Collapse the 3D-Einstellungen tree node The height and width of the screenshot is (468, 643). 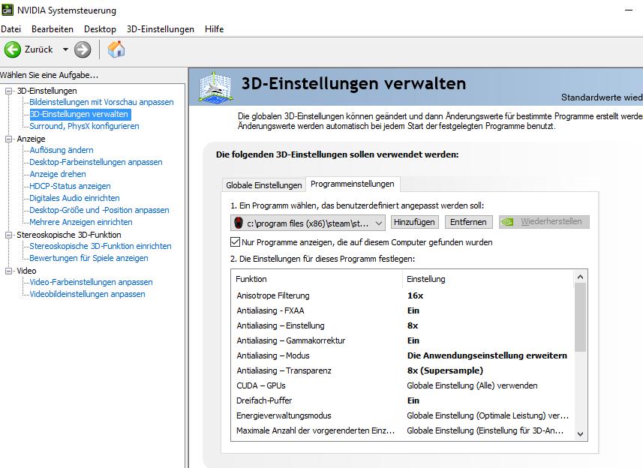(x=8, y=91)
